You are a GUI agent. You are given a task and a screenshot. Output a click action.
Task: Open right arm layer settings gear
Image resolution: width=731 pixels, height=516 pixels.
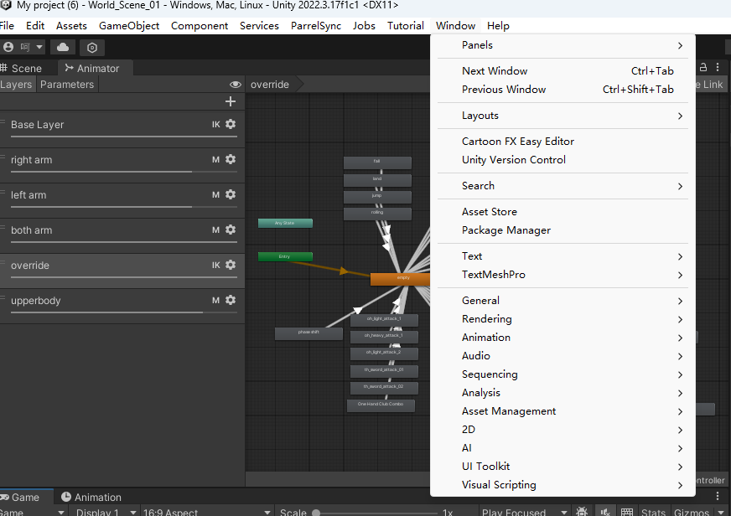click(231, 159)
